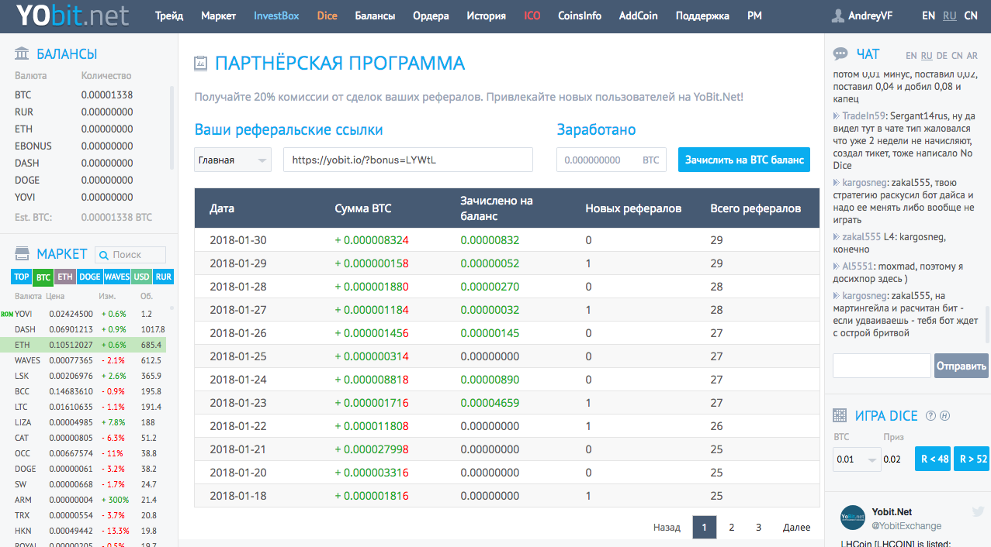This screenshot has height=547, width=991.
Task: Select the WAVES market tab
Action: tap(117, 277)
